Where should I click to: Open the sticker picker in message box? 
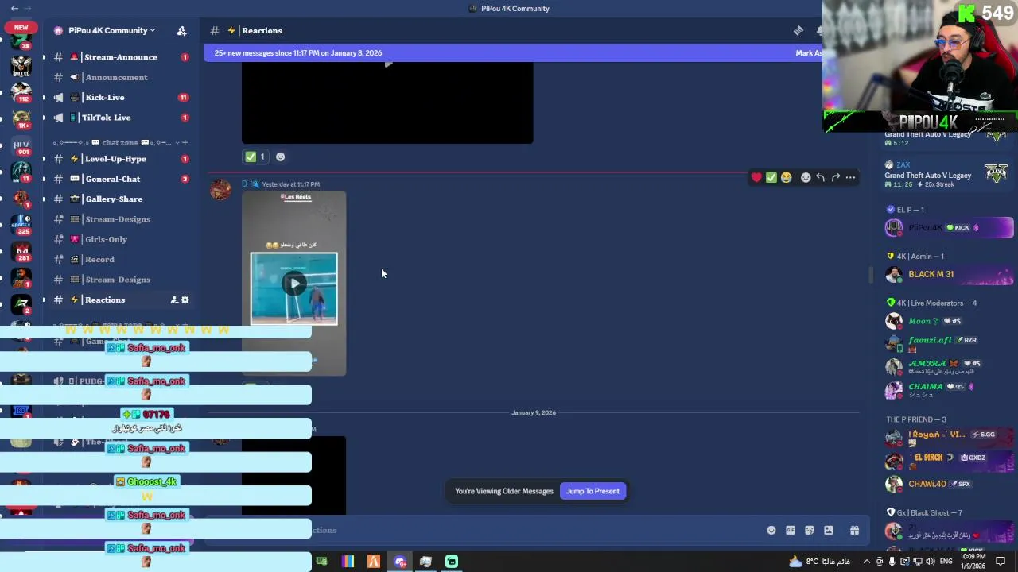[x=810, y=530]
